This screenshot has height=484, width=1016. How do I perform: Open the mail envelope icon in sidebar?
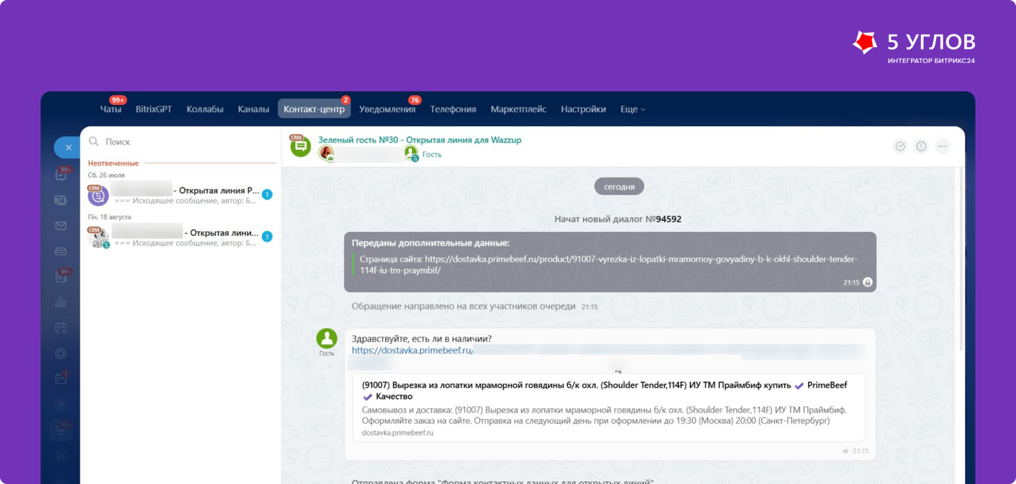tap(60, 226)
